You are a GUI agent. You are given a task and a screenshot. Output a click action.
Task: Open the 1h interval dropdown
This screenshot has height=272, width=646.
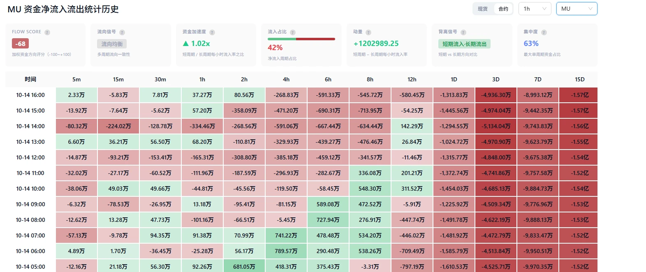[535, 9]
